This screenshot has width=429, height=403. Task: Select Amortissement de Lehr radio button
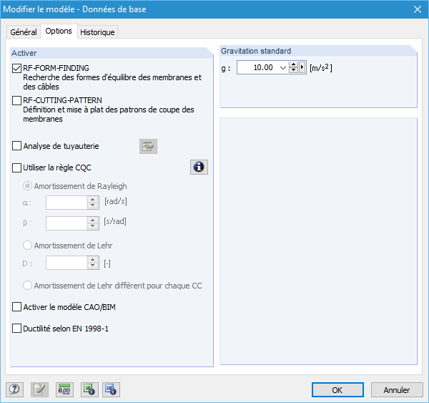(x=27, y=246)
